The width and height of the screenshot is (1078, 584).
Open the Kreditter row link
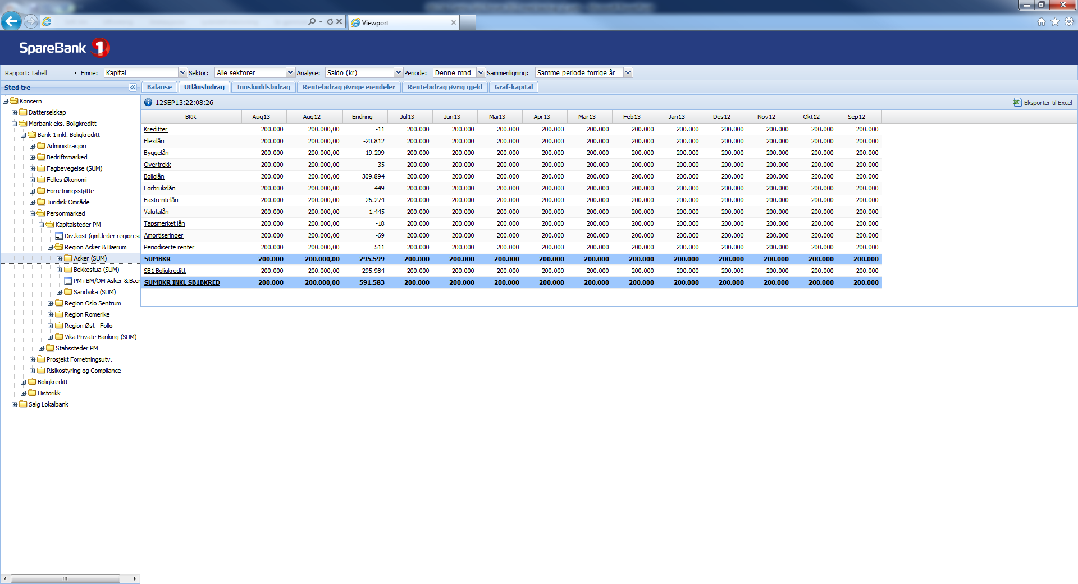pos(156,129)
